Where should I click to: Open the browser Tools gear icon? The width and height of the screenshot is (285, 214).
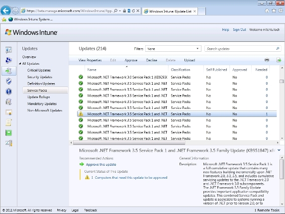(x=281, y=11)
